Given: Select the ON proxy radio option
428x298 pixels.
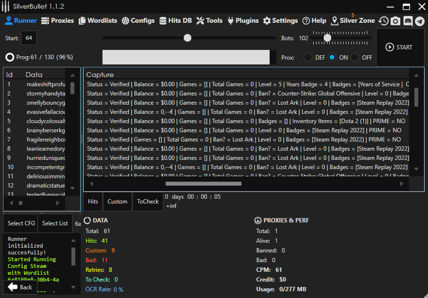Looking at the screenshot, I should click(332, 57).
